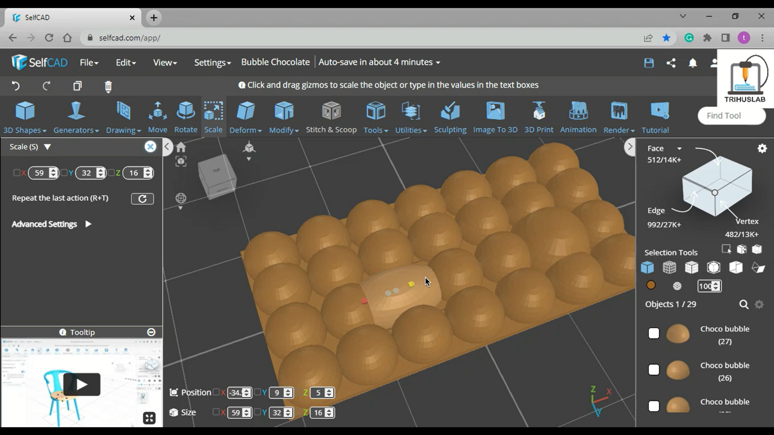774x435 pixels.
Task: Open the Render tool
Action: pos(619,117)
